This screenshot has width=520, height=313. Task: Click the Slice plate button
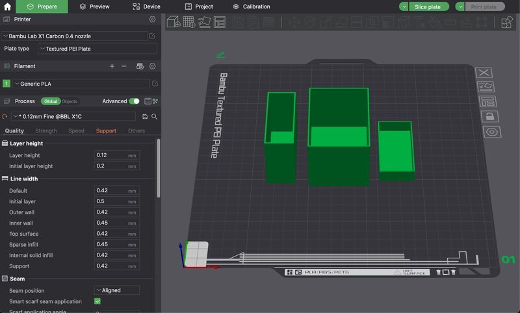[x=428, y=6]
